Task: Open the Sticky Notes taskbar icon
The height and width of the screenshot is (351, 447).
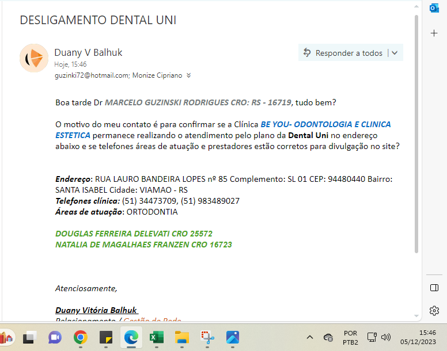Action: [106, 337]
